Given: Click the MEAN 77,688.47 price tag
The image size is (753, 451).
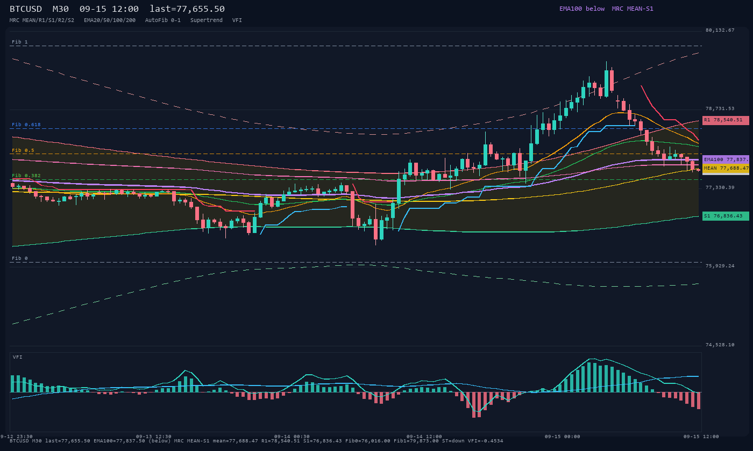Looking at the screenshot, I should point(726,168).
